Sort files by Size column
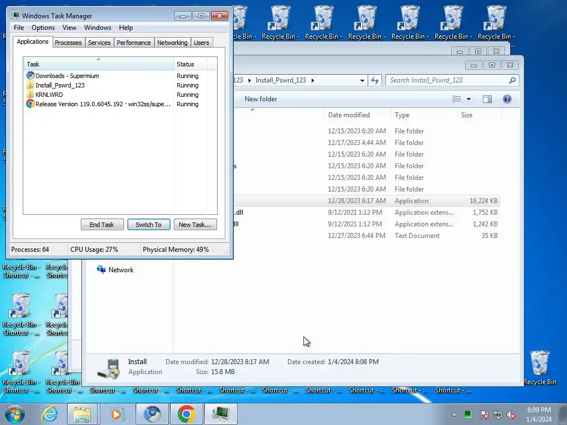The image size is (567, 425). tap(480, 115)
